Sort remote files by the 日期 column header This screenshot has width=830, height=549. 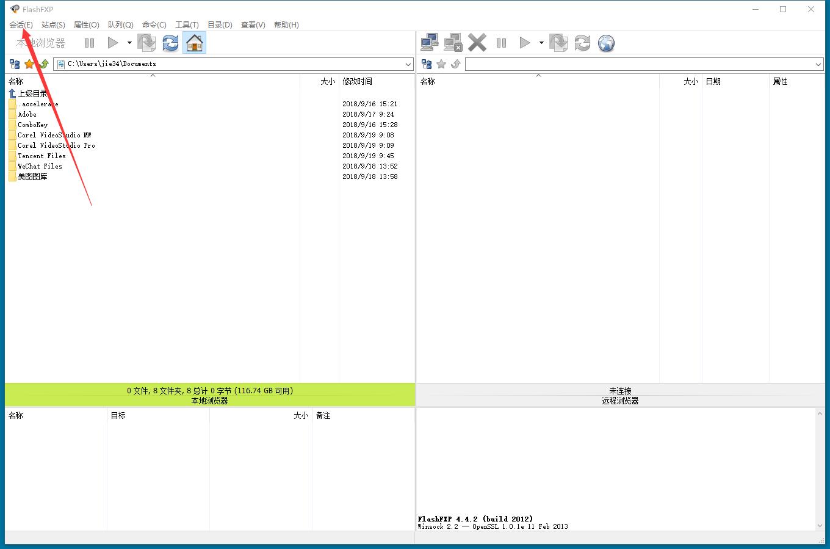coord(735,81)
